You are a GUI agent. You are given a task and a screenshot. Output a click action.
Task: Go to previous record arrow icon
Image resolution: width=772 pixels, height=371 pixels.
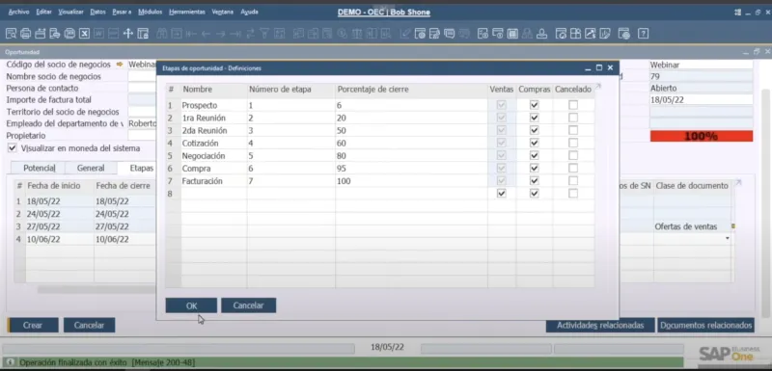[x=207, y=34]
